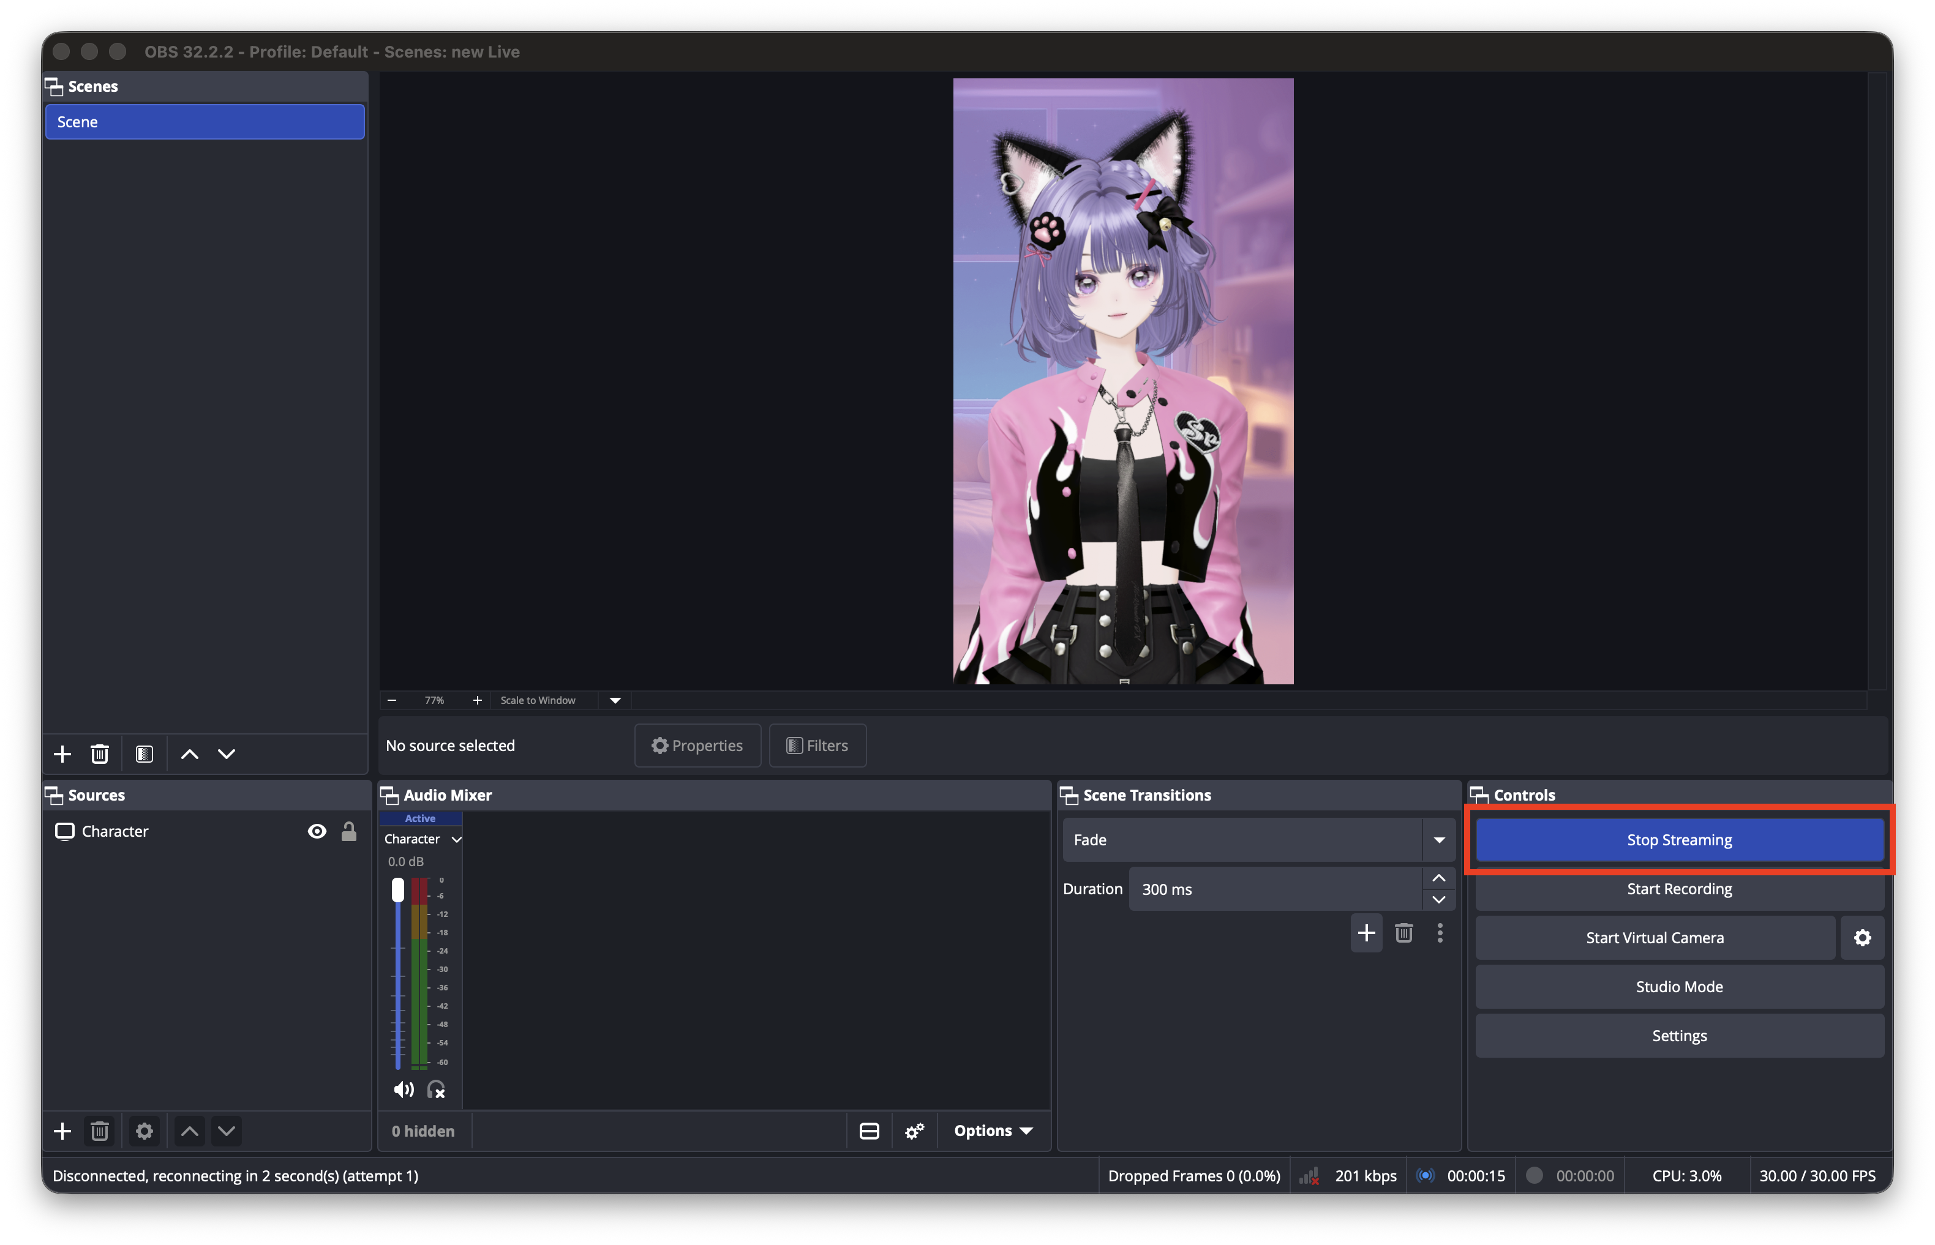The height and width of the screenshot is (1245, 1935).
Task: Increase the transition duration value
Action: click(1440, 878)
